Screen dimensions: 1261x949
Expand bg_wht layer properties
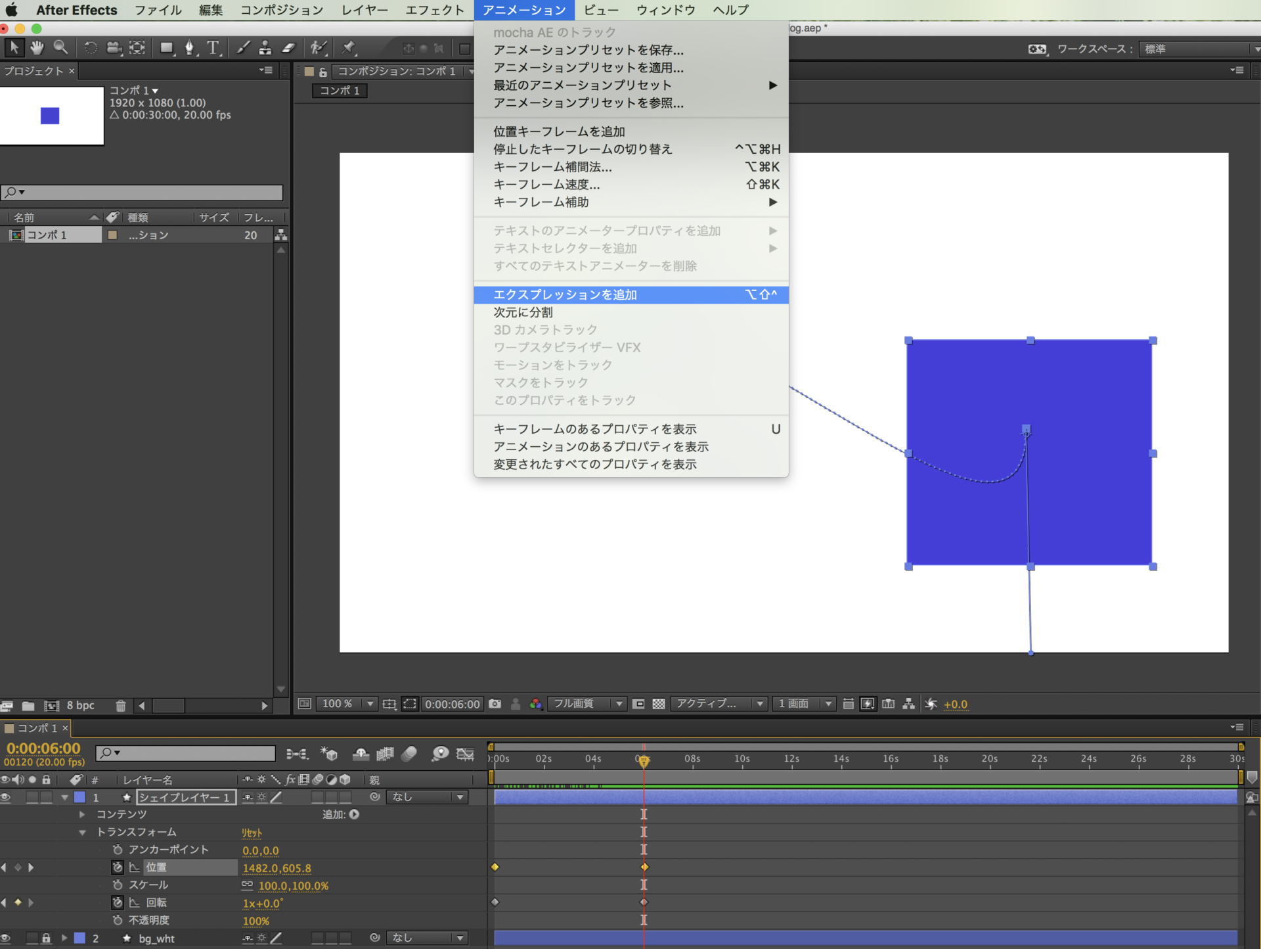(x=64, y=938)
